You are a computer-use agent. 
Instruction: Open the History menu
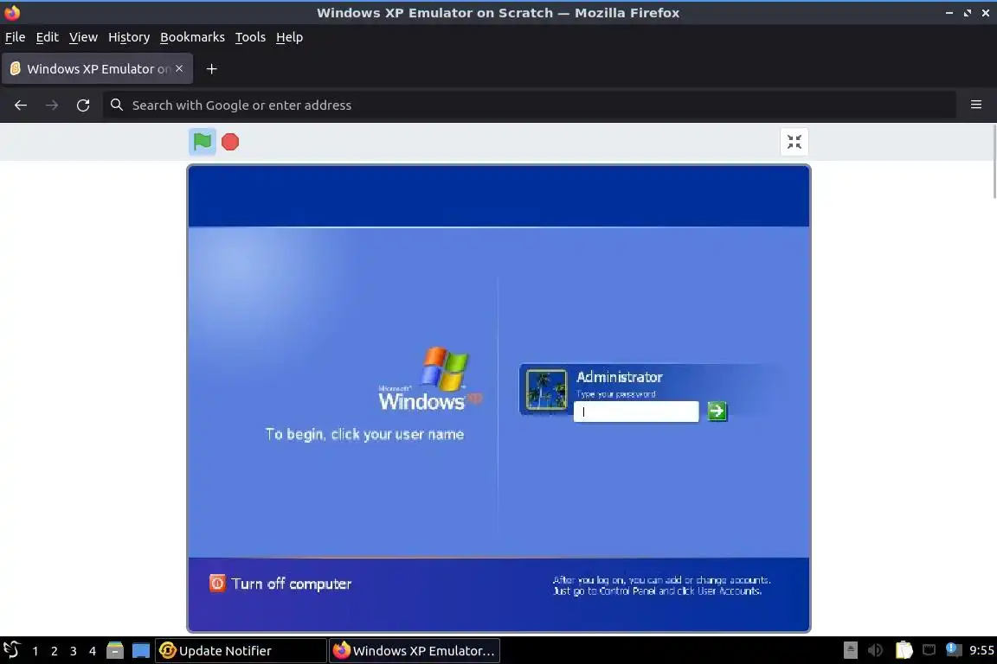(128, 37)
